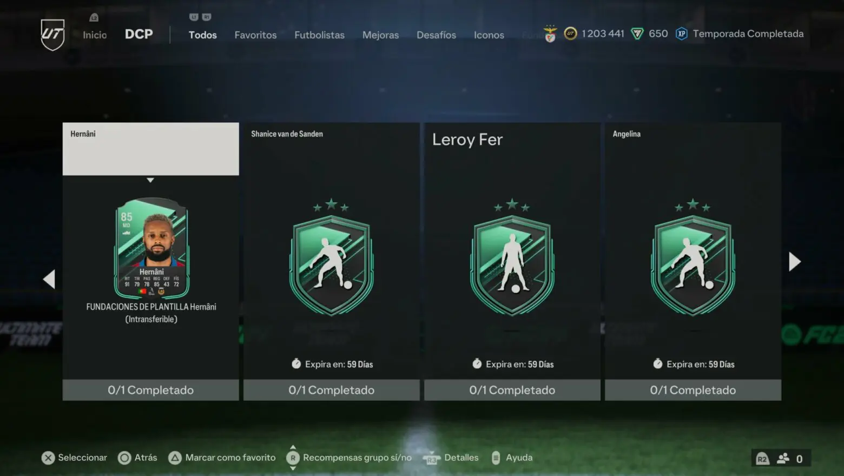Click Hernâni's 0/1 Completado progress bar

click(x=150, y=390)
